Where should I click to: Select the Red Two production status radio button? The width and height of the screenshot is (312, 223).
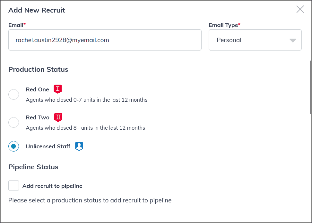[x=13, y=122]
